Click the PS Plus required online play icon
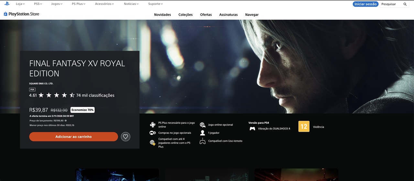Image resolution: width=414 pixels, height=181 pixels. tap(153, 125)
